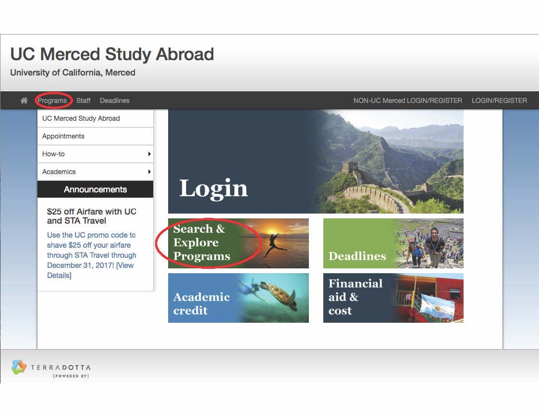Expand the How-to submenu arrow

click(x=149, y=154)
